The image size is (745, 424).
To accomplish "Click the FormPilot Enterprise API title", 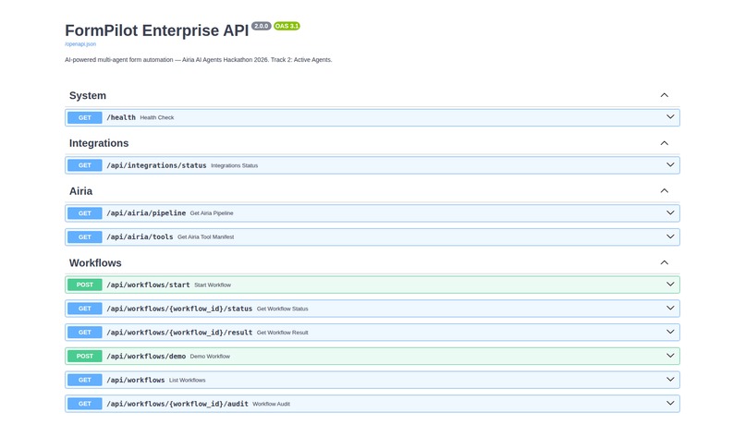I will pos(157,30).
